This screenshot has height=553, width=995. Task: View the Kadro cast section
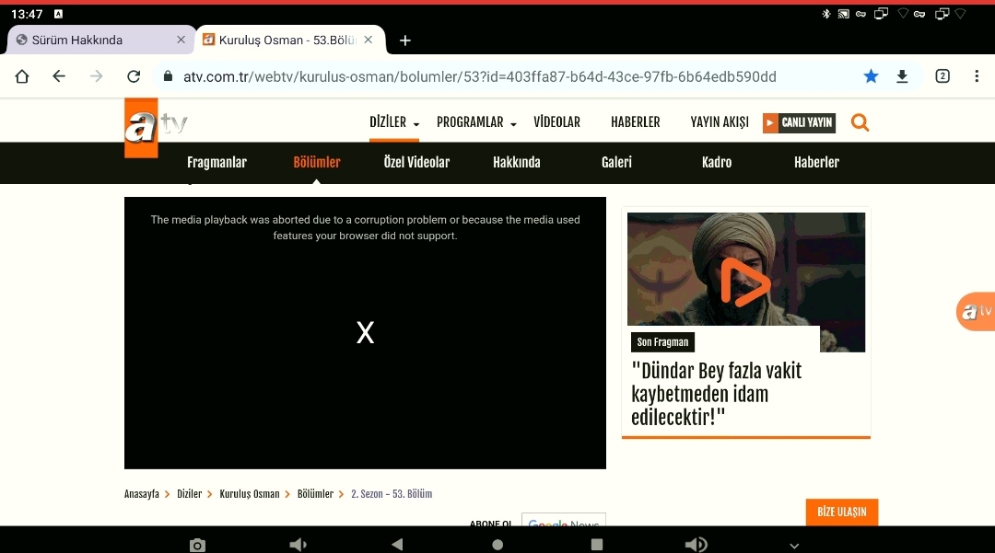click(x=717, y=162)
